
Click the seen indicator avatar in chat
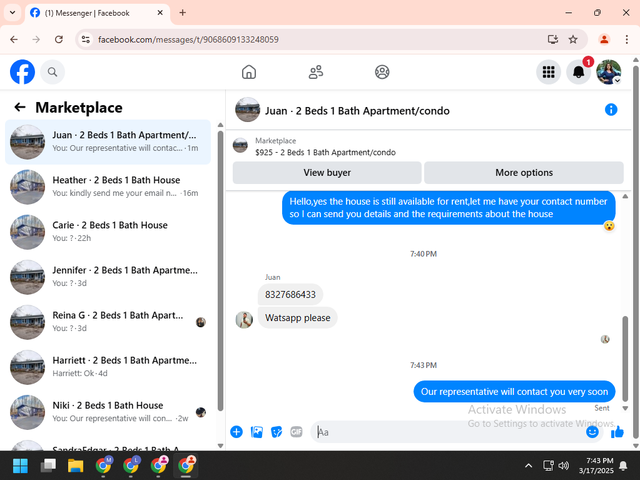(x=605, y=339)
